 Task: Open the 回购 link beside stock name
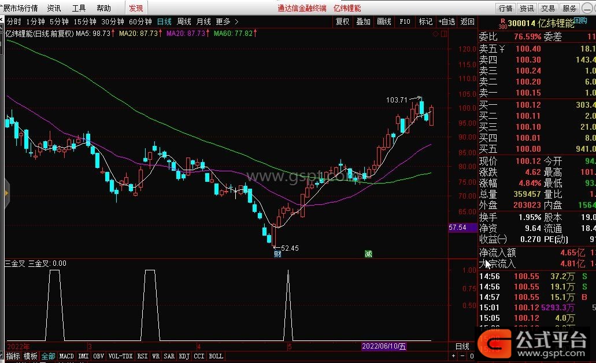[580, 20]
